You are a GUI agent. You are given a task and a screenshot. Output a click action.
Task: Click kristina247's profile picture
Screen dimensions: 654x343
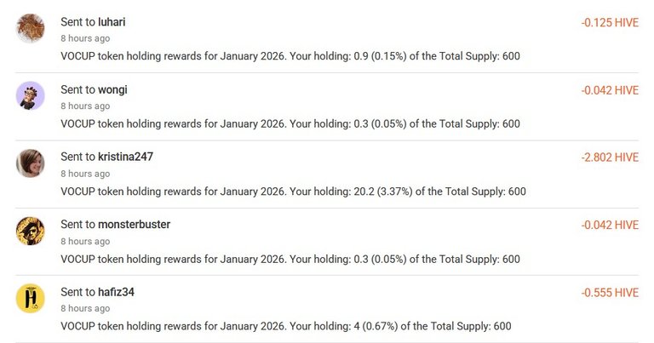(31, 163)
